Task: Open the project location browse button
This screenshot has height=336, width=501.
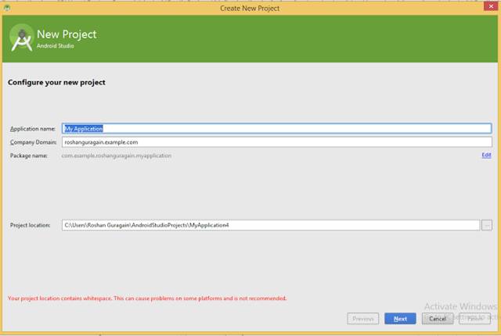Action: [487, 225]
